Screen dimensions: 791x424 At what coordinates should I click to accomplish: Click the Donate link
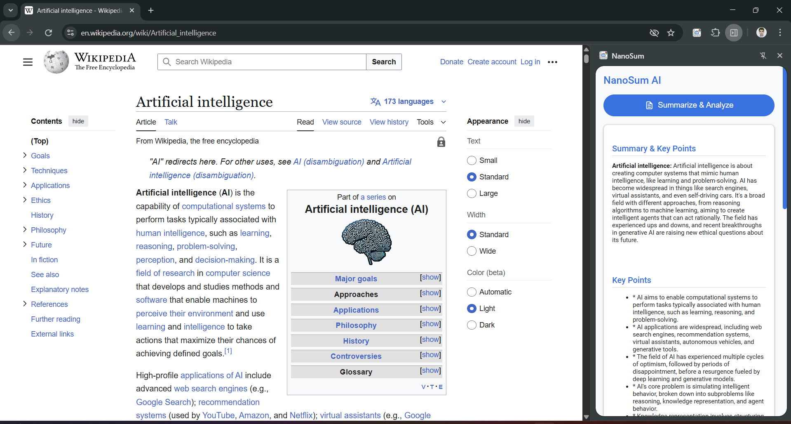452,62
